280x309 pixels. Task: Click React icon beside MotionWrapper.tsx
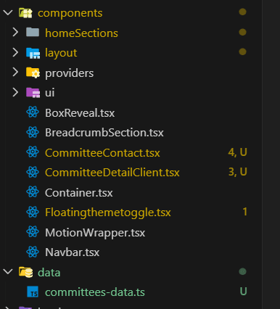point(33,232)
